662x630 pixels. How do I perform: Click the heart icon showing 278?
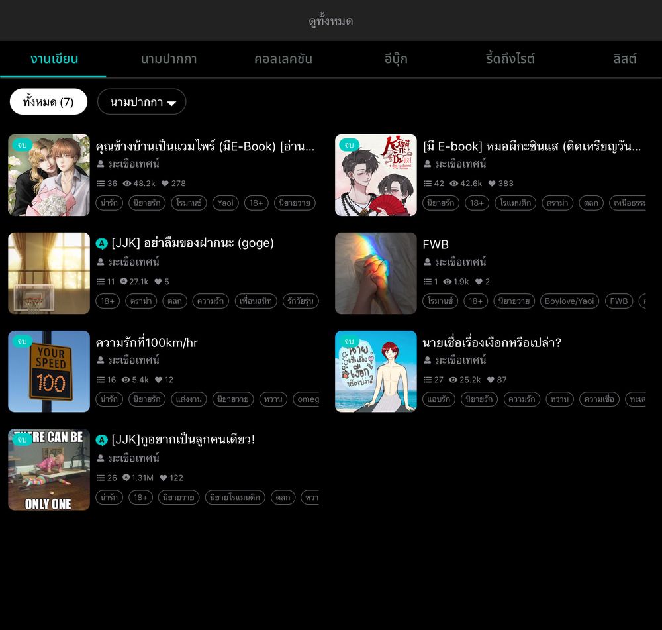pyautogui.click(x=165, y=184)
